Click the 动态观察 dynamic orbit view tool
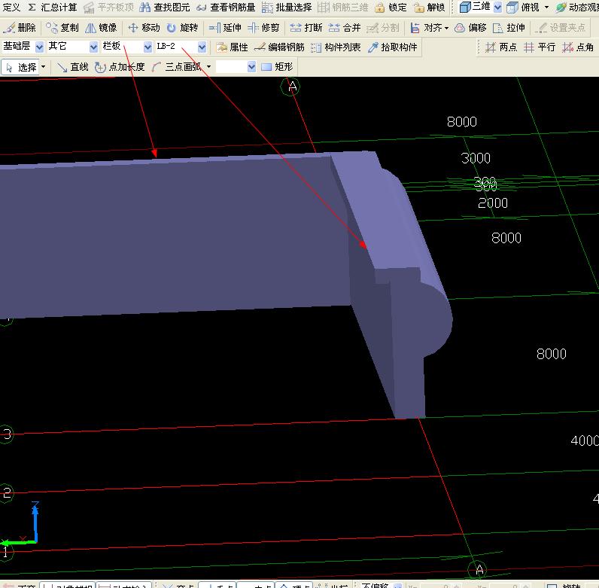Image resolution: width=599 pixels, height=588 pixels. (577, 8)
